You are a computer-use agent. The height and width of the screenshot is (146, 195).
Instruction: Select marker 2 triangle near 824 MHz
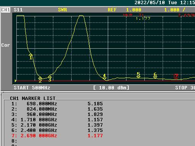coord(40,78)
